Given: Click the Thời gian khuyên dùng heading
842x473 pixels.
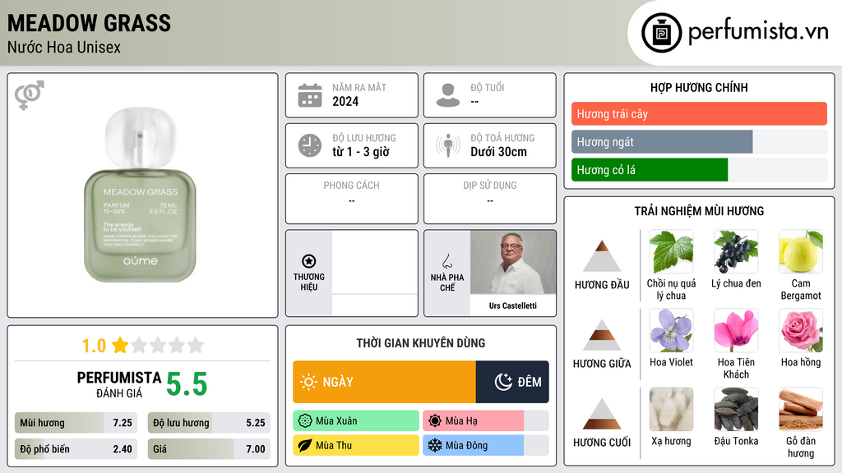Looking at the screenshot, I should point(421,343).
